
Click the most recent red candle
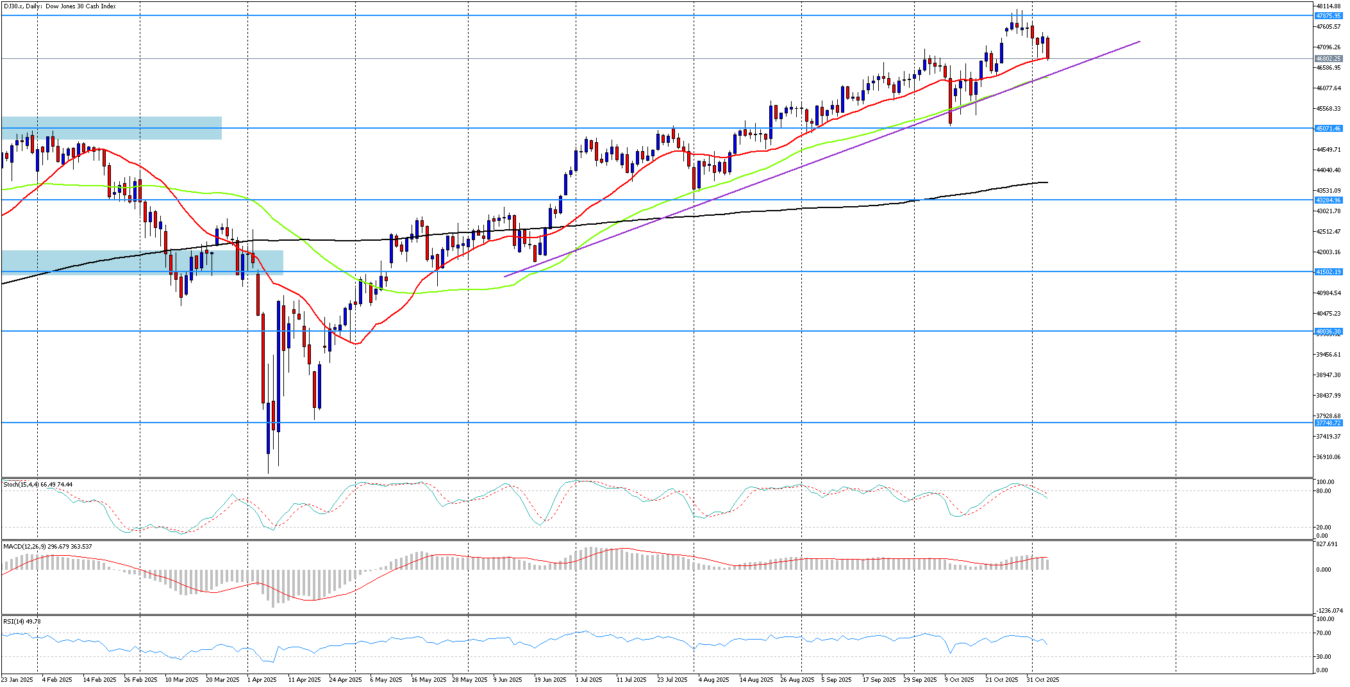click(x=1047, y=48)
